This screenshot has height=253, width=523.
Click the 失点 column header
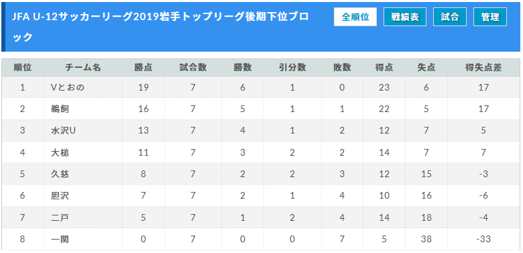(x=426, y=68)
